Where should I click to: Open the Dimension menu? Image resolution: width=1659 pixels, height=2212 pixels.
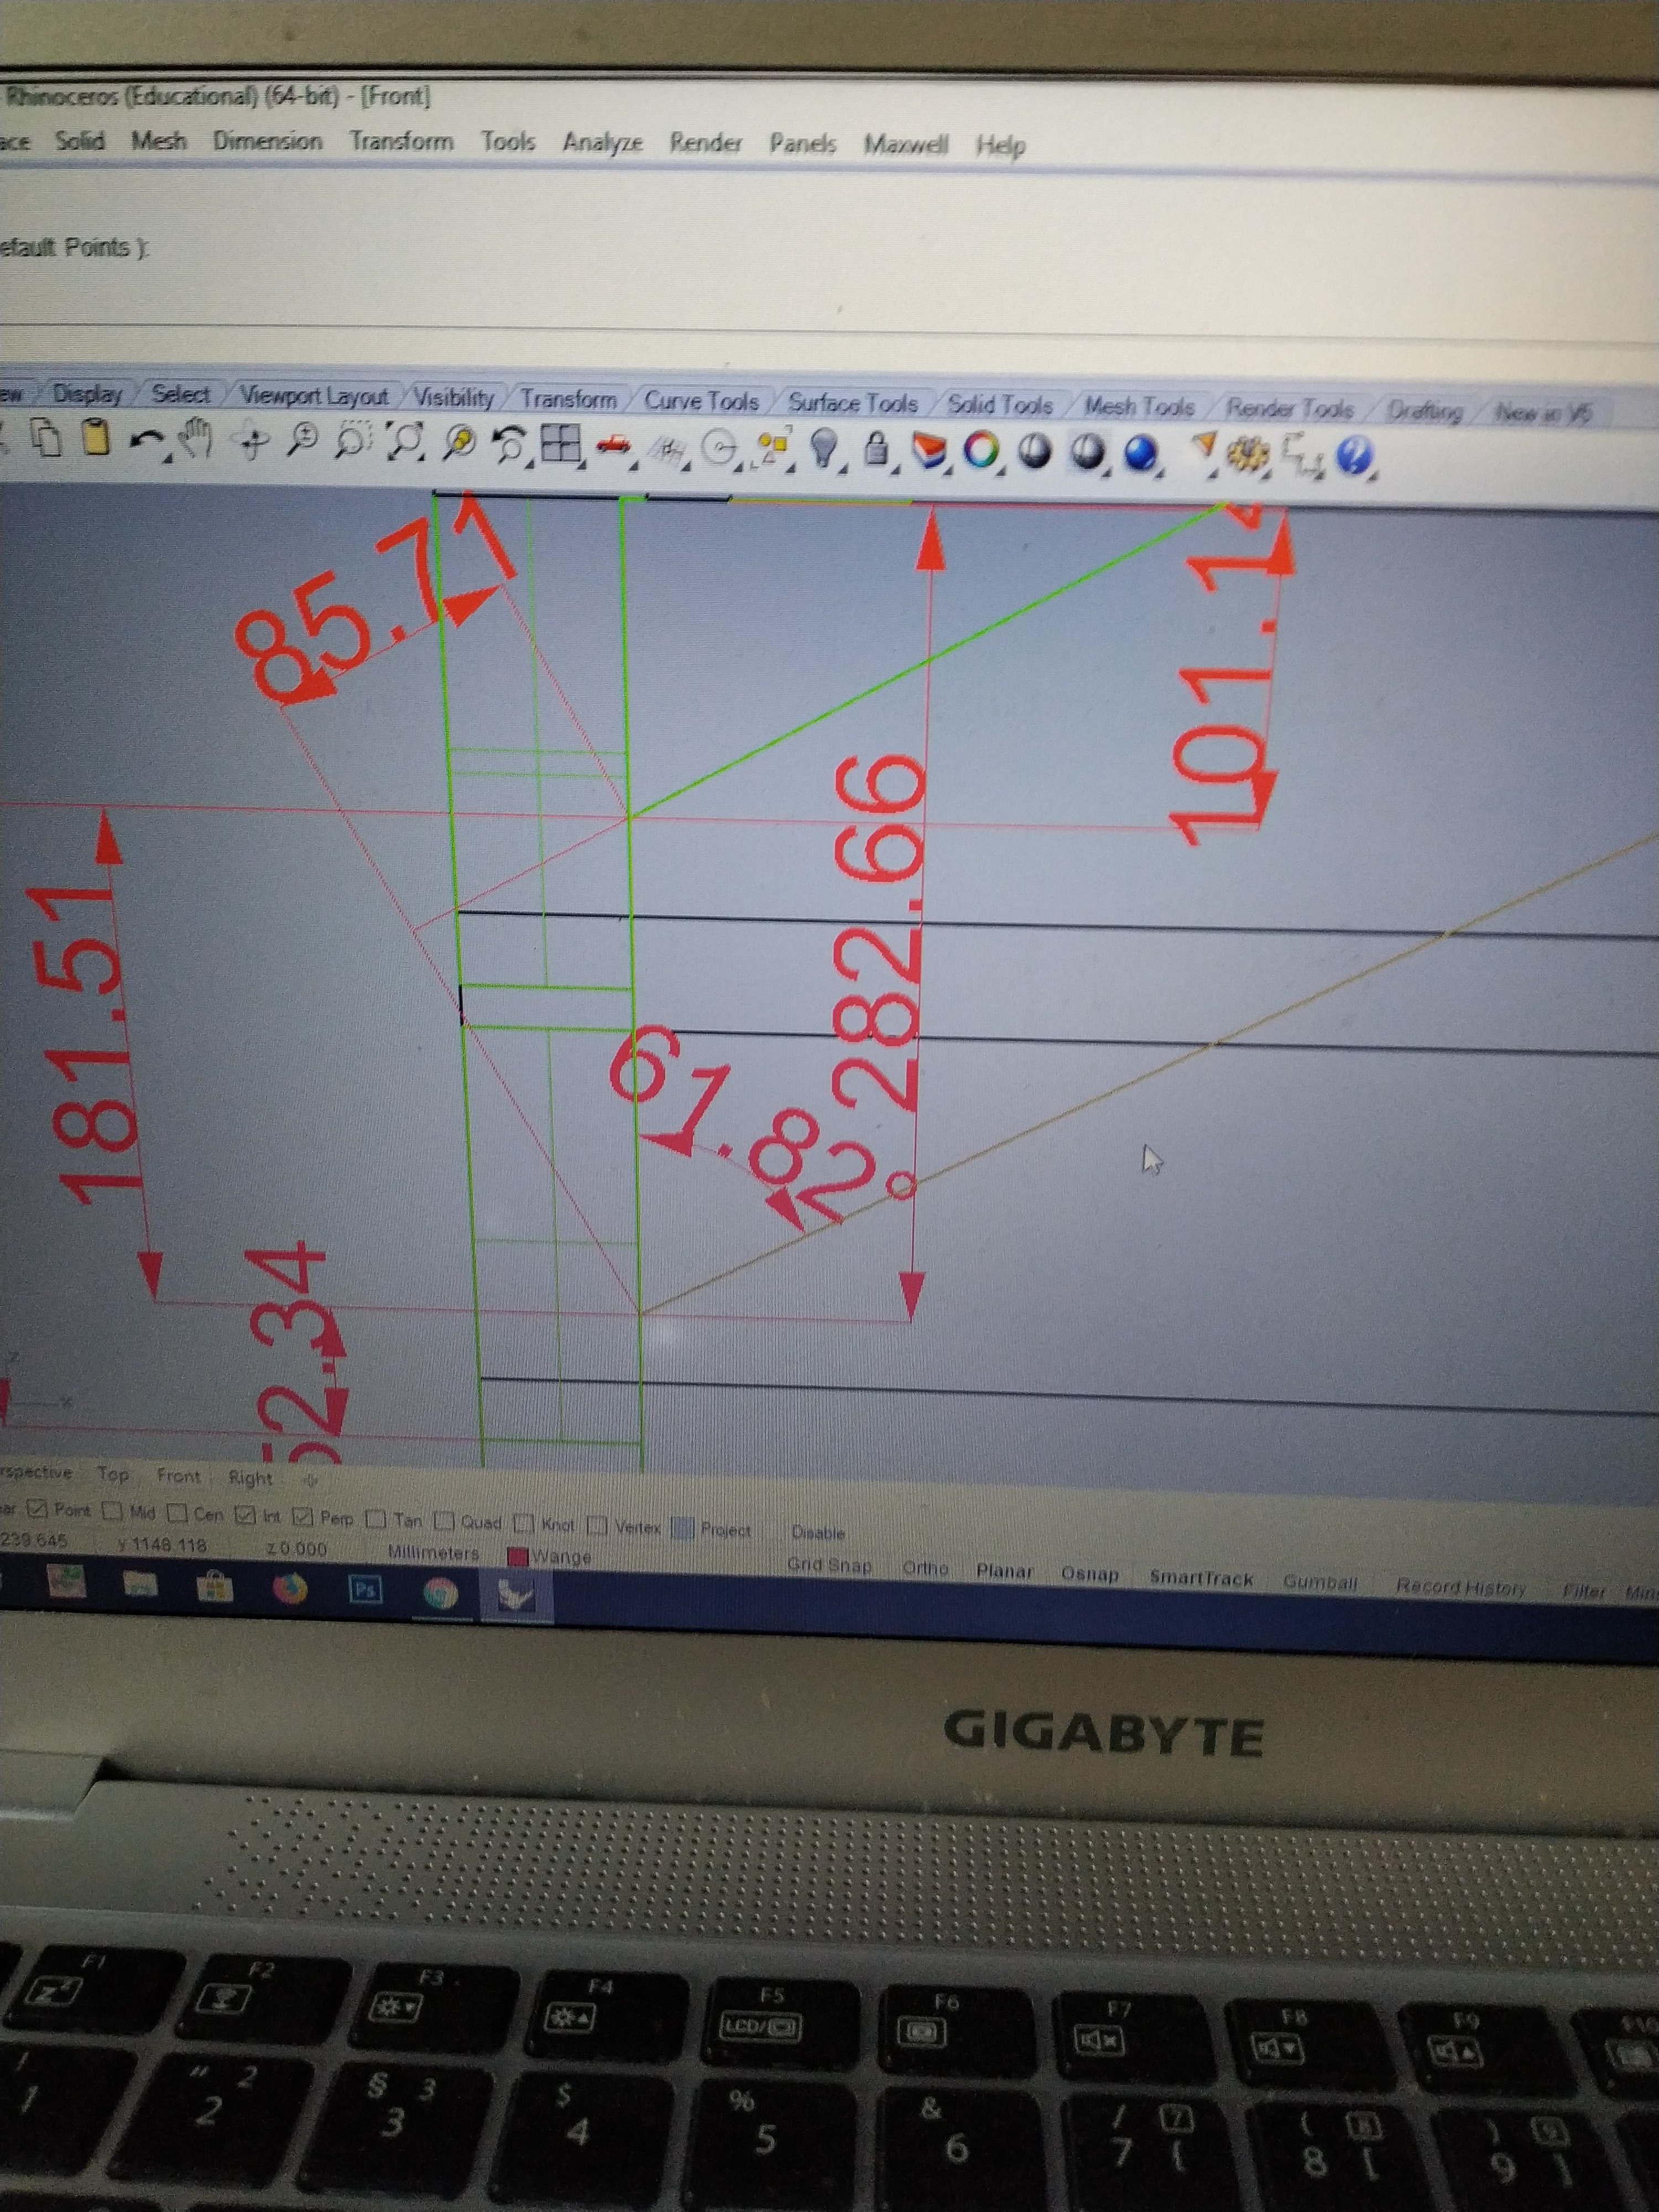(267, 141)
